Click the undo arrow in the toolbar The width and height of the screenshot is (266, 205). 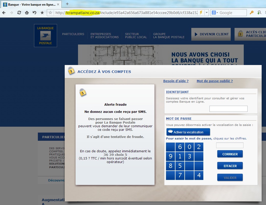pos(35,13)
